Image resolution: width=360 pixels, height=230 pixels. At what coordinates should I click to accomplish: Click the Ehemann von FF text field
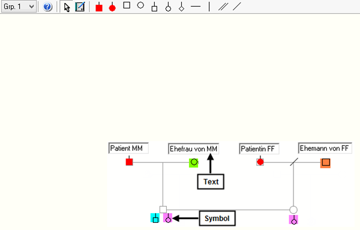click(325, 148)
